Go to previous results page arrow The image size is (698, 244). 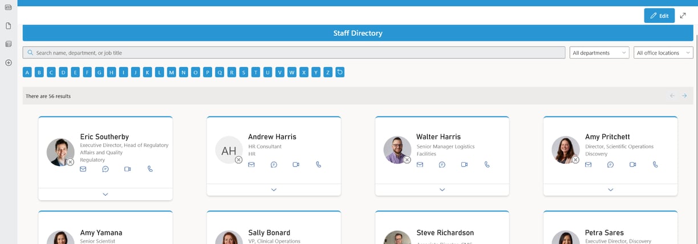672,96
